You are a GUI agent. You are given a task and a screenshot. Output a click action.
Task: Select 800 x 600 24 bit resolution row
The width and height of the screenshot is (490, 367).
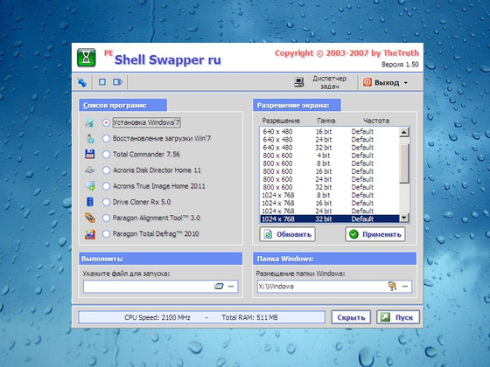coord(330,179)
